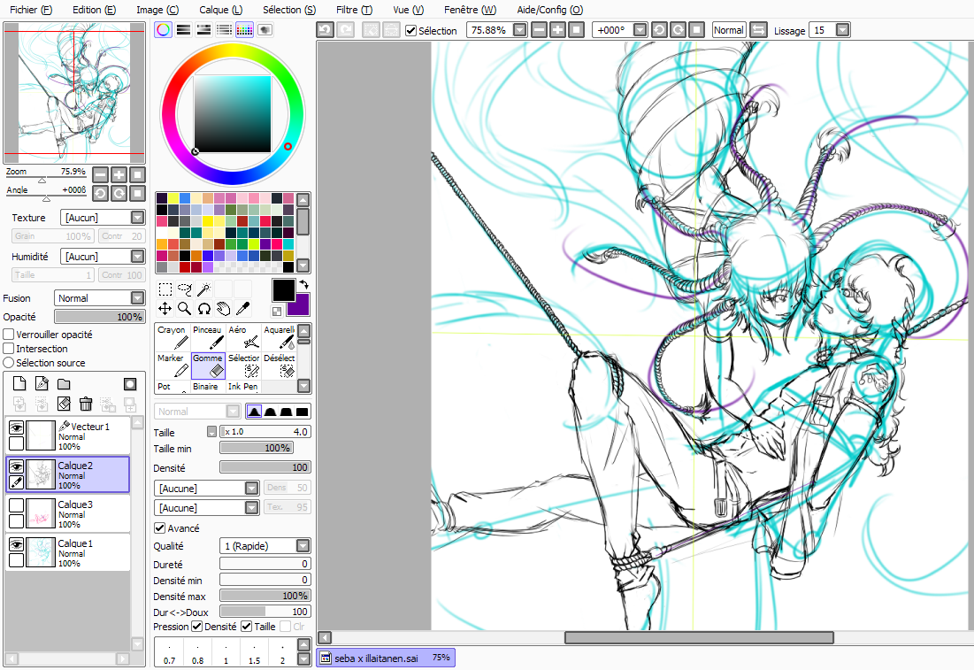Show the RGB sliders panel

point(183,30)
